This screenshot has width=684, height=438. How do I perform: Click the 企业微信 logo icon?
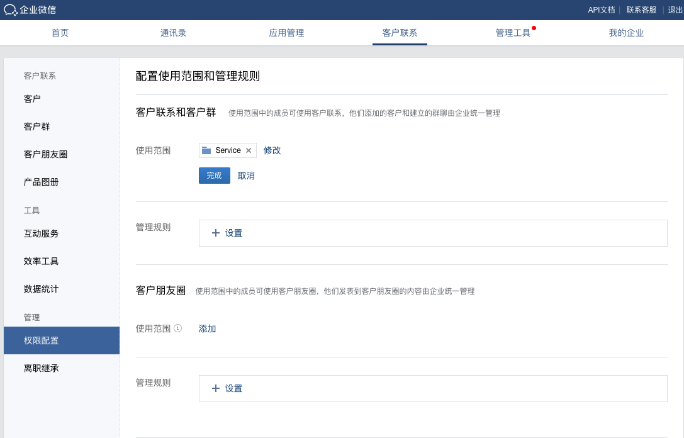coord(11,10)
